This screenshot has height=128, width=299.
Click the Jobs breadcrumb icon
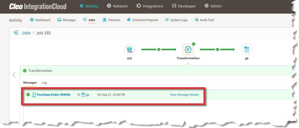pyautogui.click(x=16, y=33)
